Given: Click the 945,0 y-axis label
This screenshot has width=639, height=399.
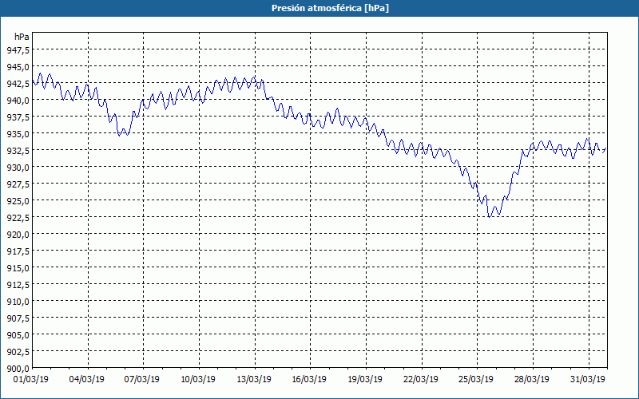Looking at the screenshot, I should 18,66.
